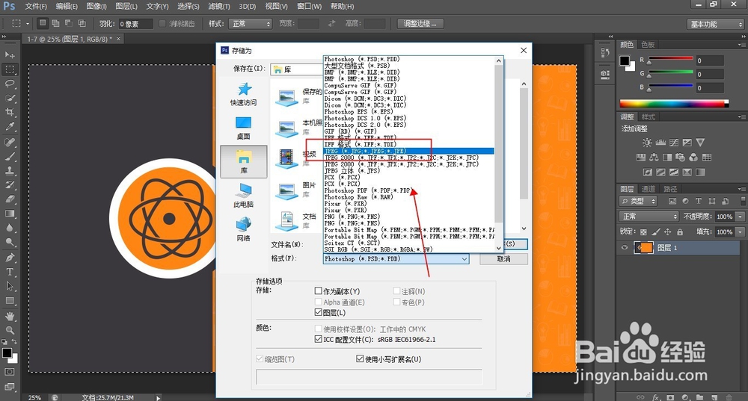Go to 此电脑 in dialog sidebar
748x401 pixels.
coord(244,196)
